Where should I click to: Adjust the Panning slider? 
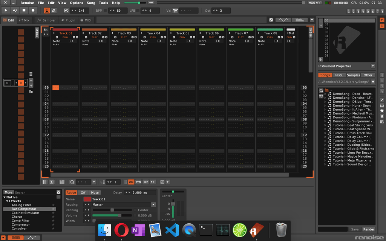pos(112,210)
